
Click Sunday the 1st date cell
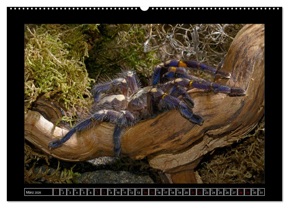pyautogui.click(x=56, y=192)
